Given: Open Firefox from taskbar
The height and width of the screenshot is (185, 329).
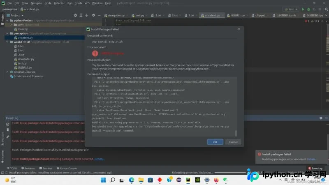Looking at the screenshot, I should (x=216, y=180).
